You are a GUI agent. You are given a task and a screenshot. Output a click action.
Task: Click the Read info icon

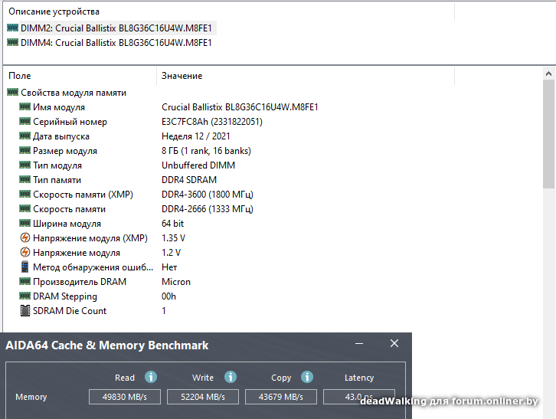[151, 377]
